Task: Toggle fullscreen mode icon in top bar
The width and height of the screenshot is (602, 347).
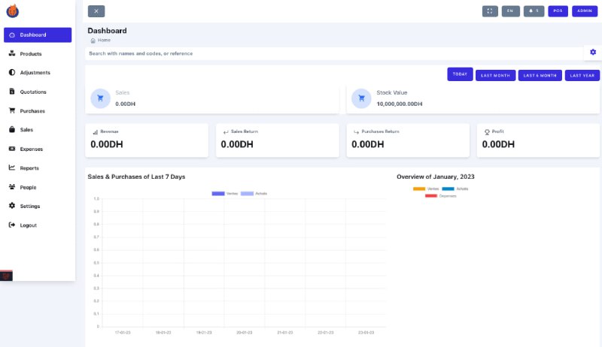Action: pos(490,11)
